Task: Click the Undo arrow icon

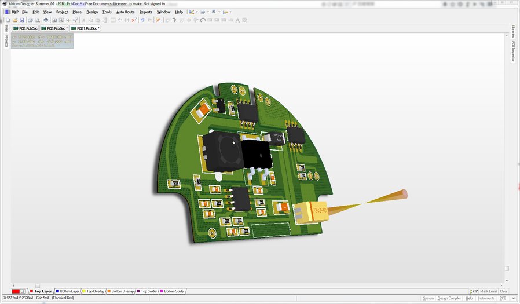Action: click(x=142, y=20)
